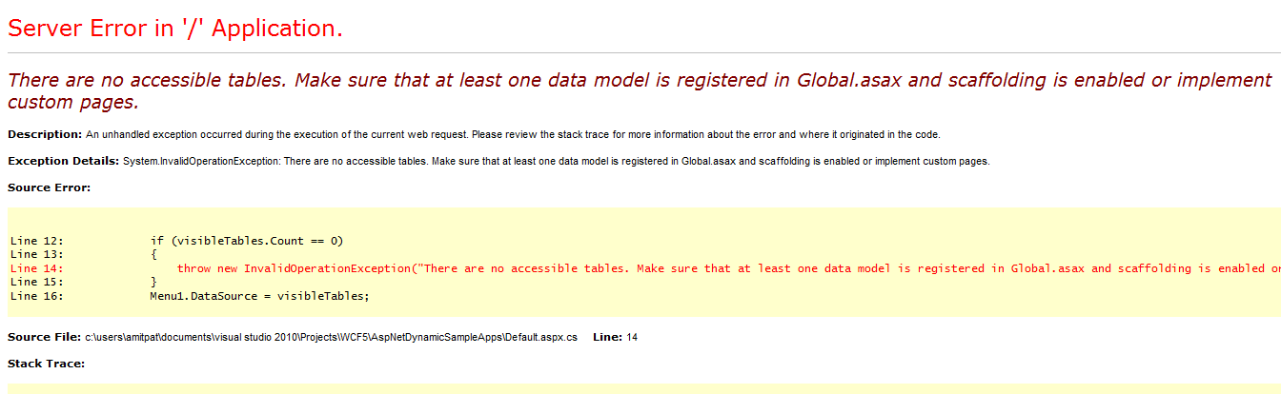
Task: Click the "Exception Details:" label
Action: [x=63, y=161]
